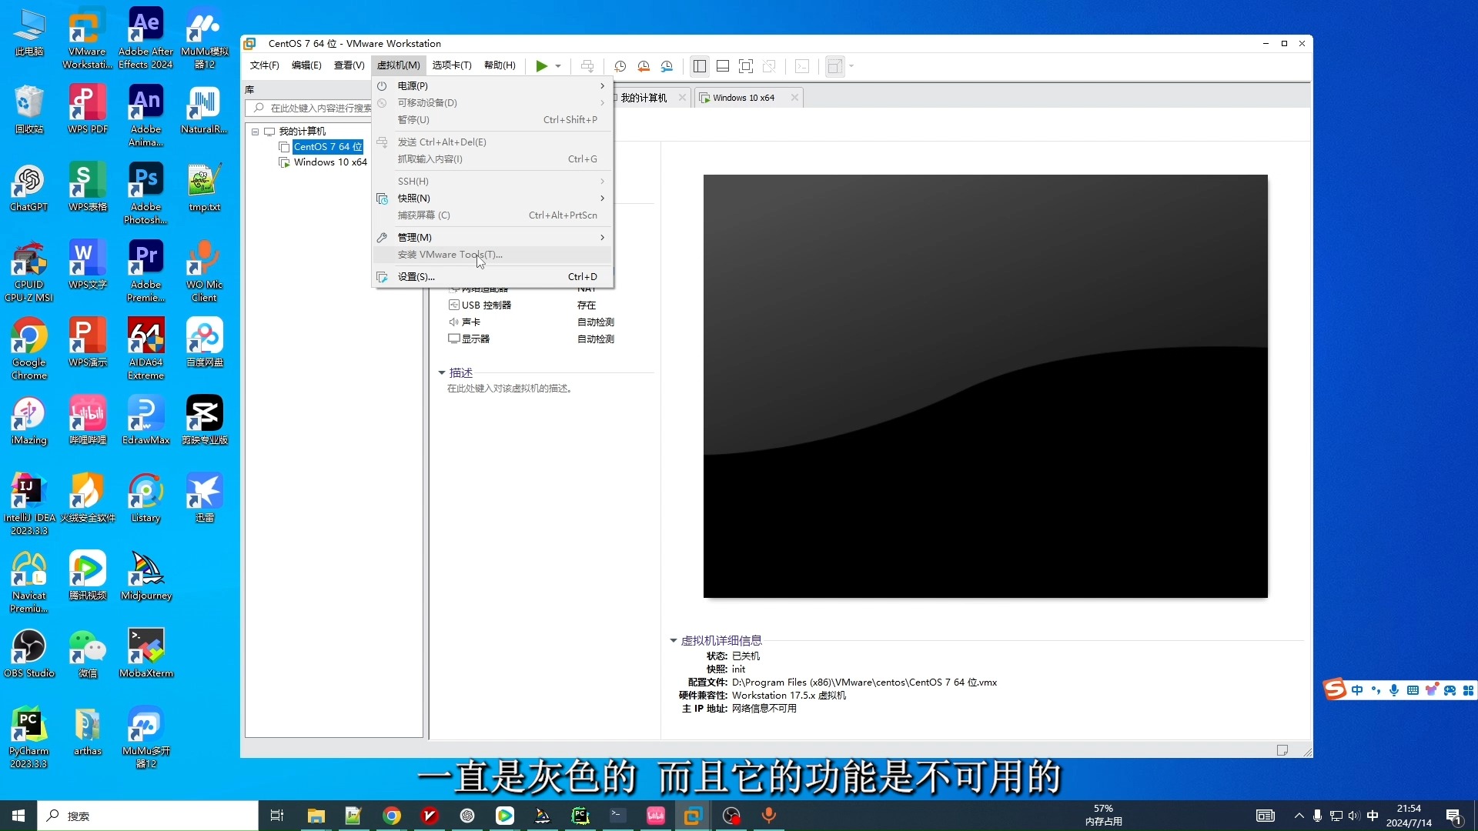
Task: Choose 设置(S)... from the menu
Action: (493, 277)
